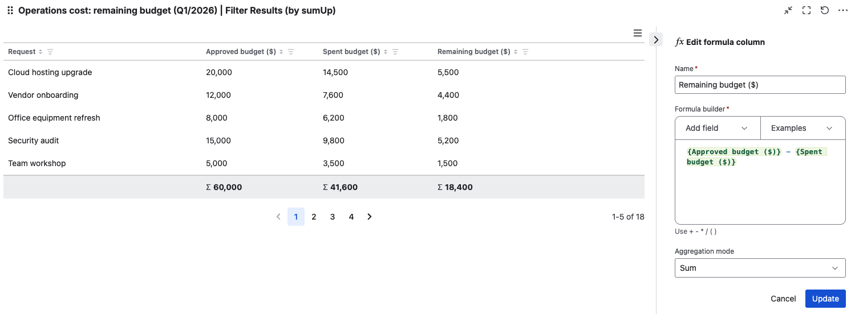Filter the Request column
859x314 pixels.
(50, 52)
